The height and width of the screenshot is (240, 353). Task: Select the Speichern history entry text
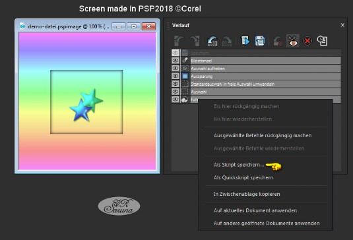200,53
